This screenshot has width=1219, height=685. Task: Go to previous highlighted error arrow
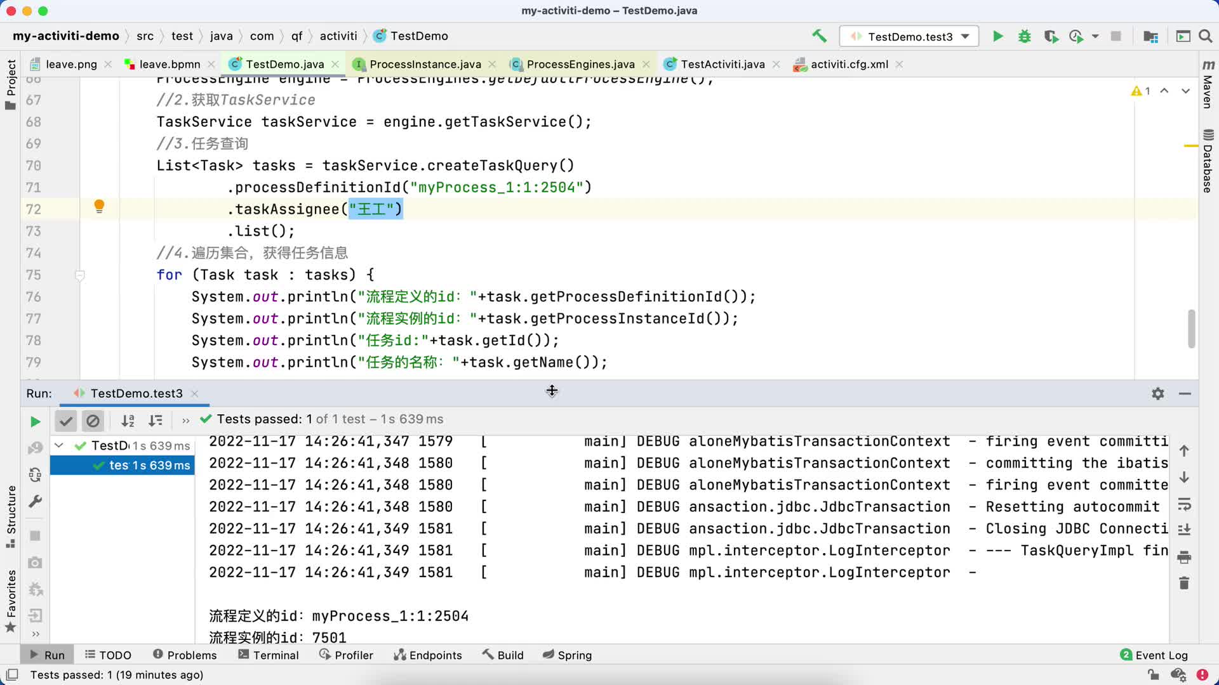tap(1164, 91)
